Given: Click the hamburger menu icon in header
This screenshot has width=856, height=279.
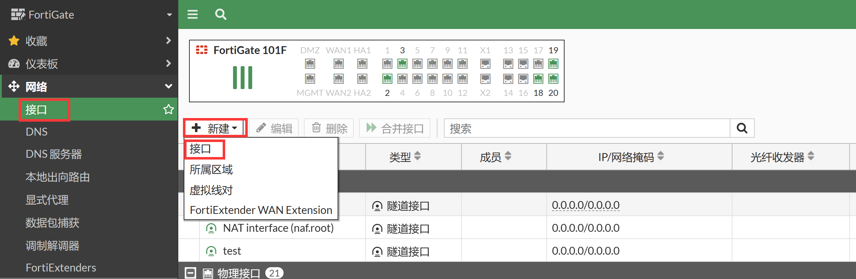Looking at the screenshot, I should pos(193,14).
